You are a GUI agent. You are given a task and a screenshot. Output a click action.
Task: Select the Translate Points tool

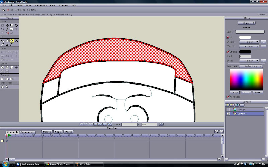pos(7,25)
